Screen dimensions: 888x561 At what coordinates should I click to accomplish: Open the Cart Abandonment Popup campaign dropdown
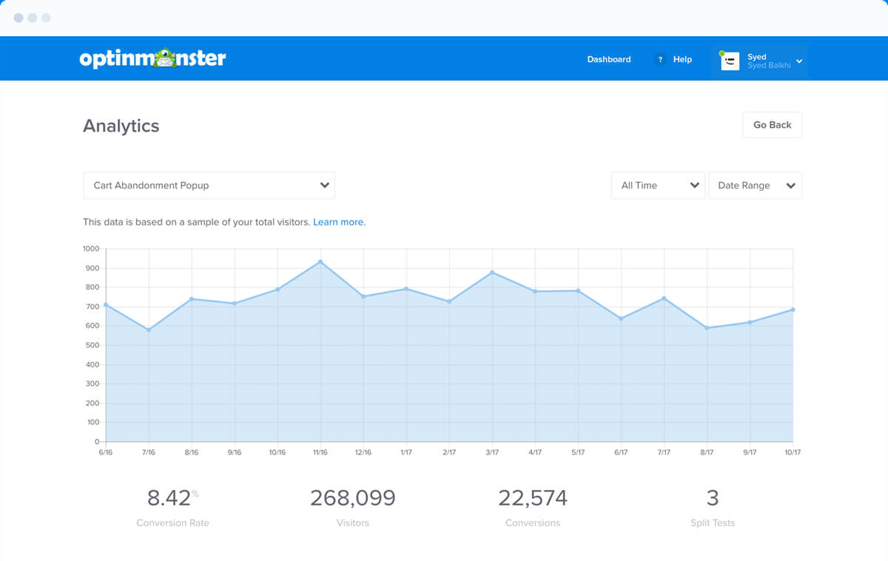coord(209,186)
